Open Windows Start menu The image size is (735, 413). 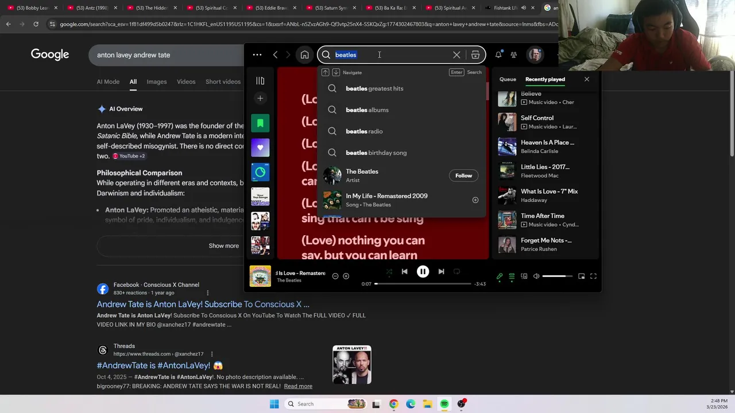274,404
